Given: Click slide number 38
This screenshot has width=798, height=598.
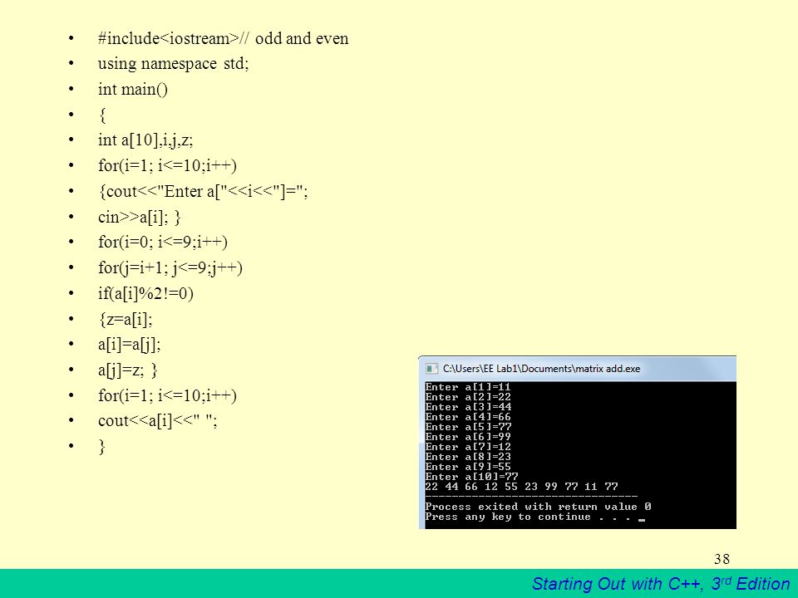Looking at the screenshot, I should (722, 559).
